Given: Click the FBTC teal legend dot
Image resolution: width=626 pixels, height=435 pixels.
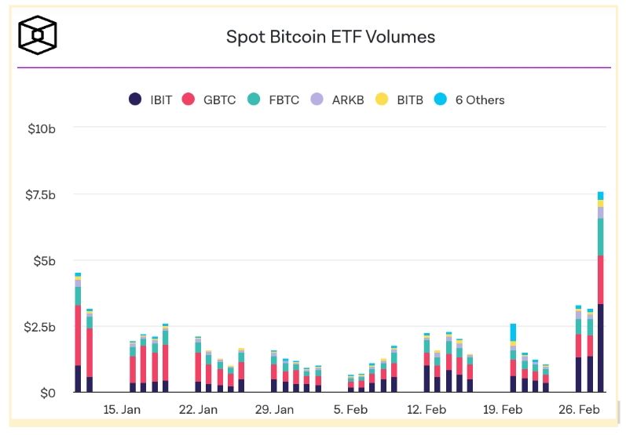Looking at the screenshot, I should (254, 100).
